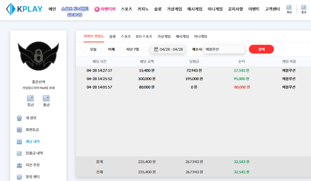This screenshot has width=311, height=181.
Task: Switch to the 슬롯 tab
Action: 112,37
